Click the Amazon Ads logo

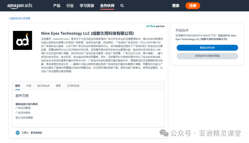point(20,6)
